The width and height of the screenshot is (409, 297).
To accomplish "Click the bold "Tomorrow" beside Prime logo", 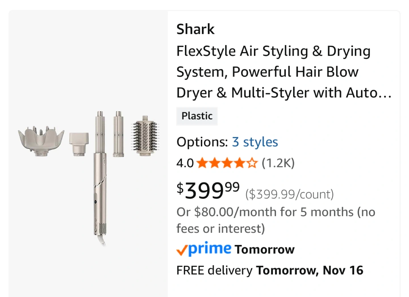I will [264, 250].
